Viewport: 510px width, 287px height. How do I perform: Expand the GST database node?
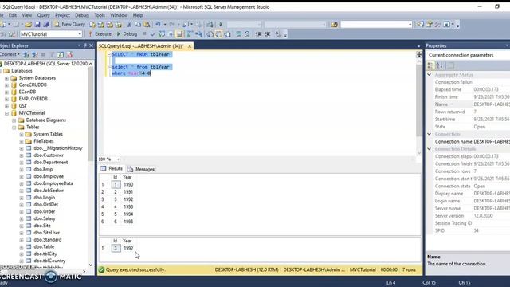[x=6, y=106]
